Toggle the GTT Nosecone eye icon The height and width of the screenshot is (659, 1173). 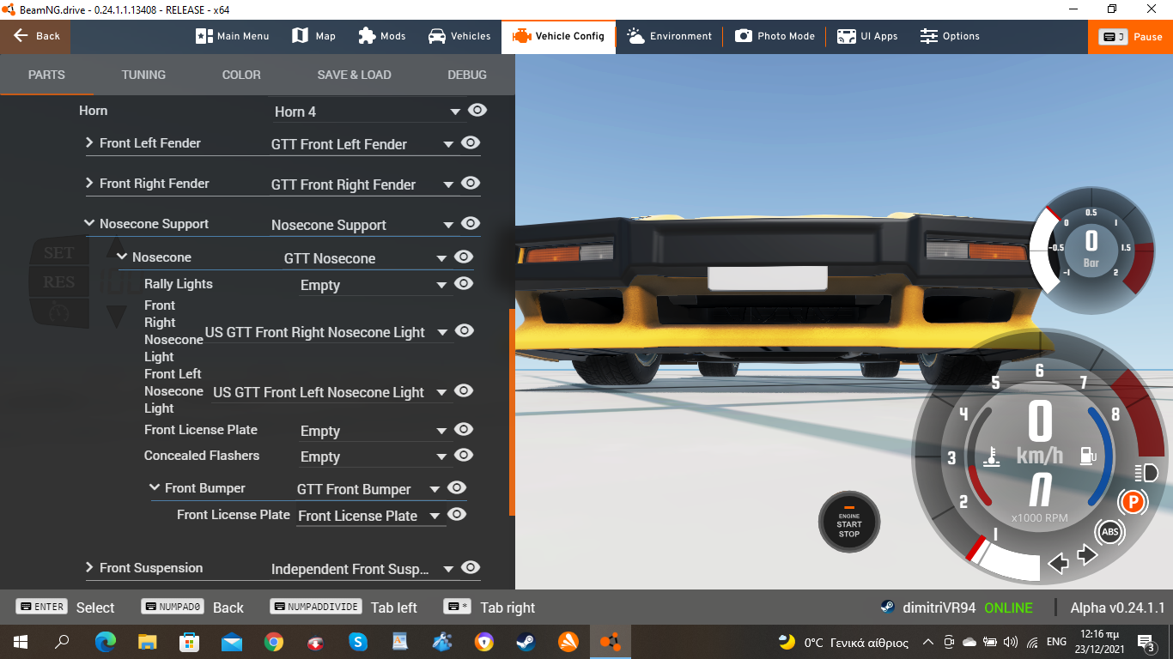[464, 257]
